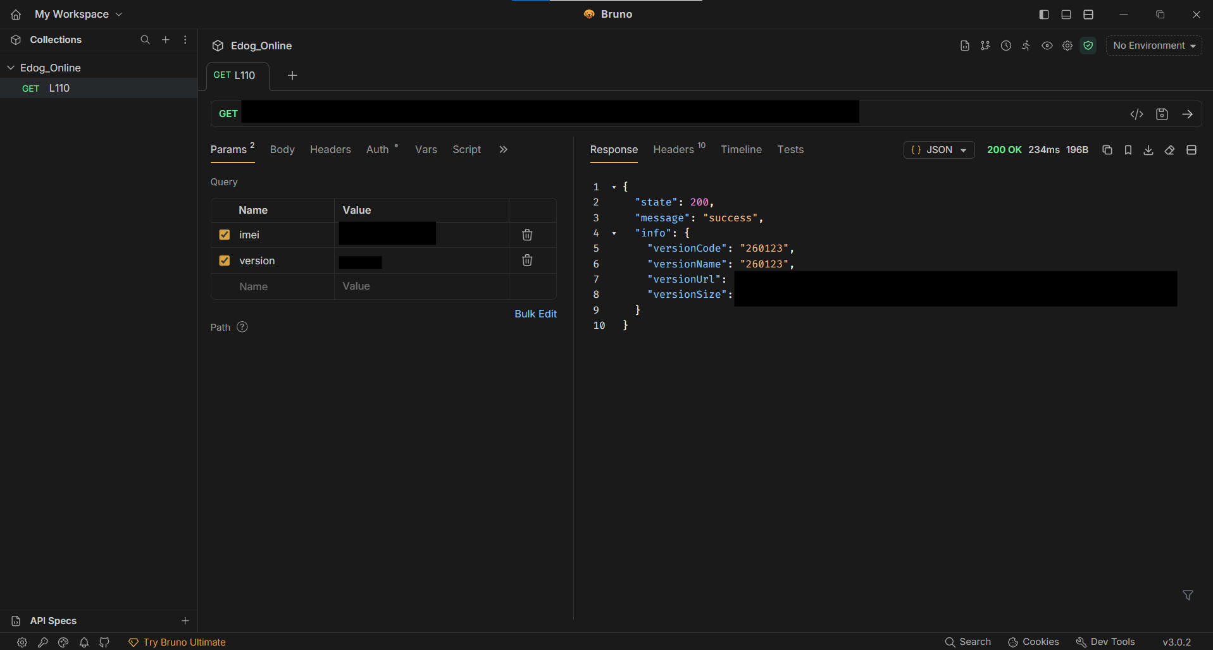Open the response filter funnel icon
Screen dimensions: 1213x650
click(x=1188, y=595)
